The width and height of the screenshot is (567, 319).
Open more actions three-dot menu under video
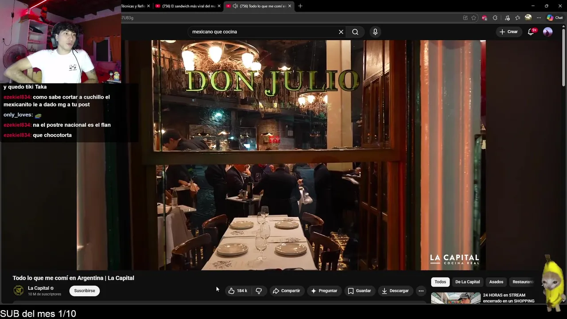421,291
